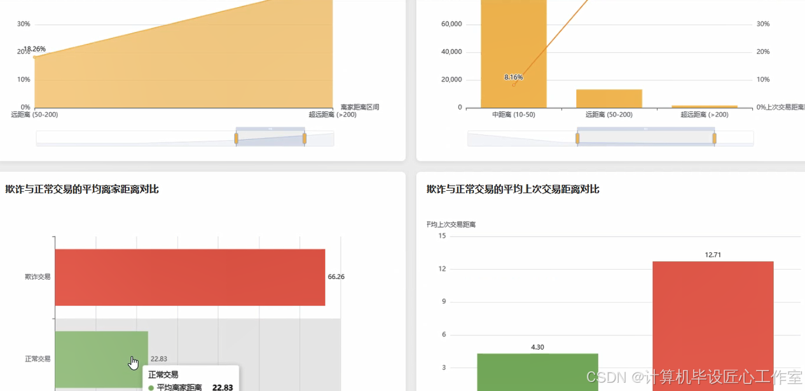Click the 离家距离区间 axis name
Viewport: 805px width, 391px height.
click(x=360, y=107)
